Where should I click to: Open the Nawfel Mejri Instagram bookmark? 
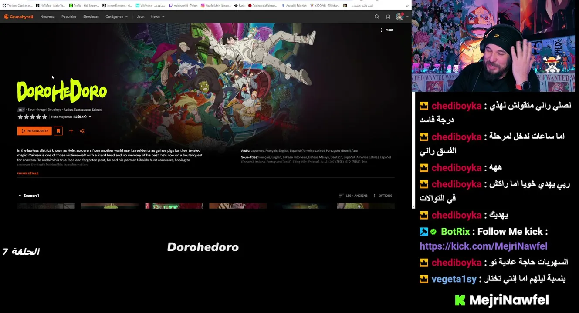pos(216,6)
